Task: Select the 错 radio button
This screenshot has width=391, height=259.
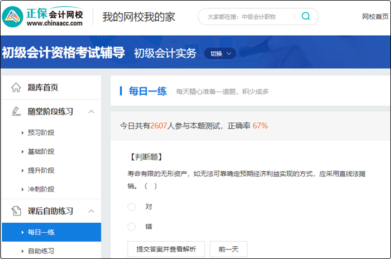Action: click(131, 227)
